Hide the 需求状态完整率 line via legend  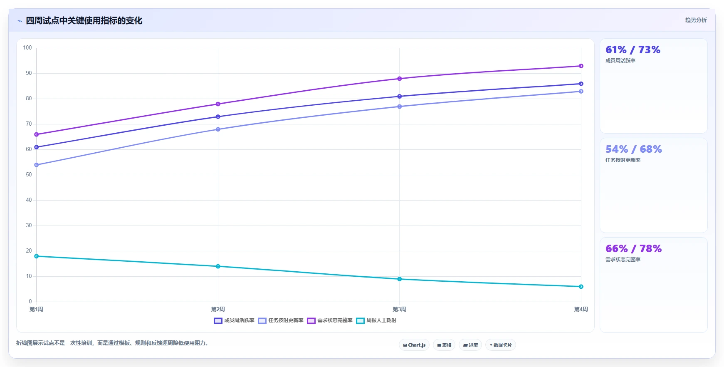point(330,320)
